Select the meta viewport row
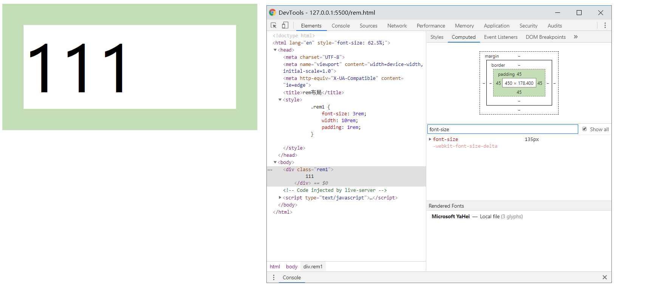This screenshot has width=650, height=297. tap(353, 68)
